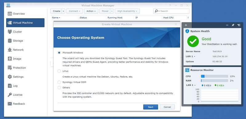This screenshot has height=119, width=246.
Task: Open the Connect dropdown
Action: click(x=74, y=11)
